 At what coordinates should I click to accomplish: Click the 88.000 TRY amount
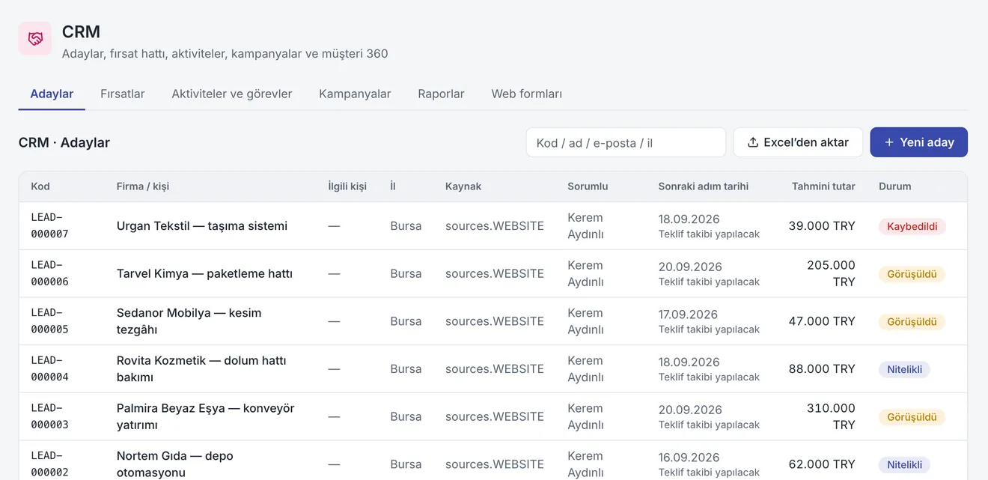(822, 369)
